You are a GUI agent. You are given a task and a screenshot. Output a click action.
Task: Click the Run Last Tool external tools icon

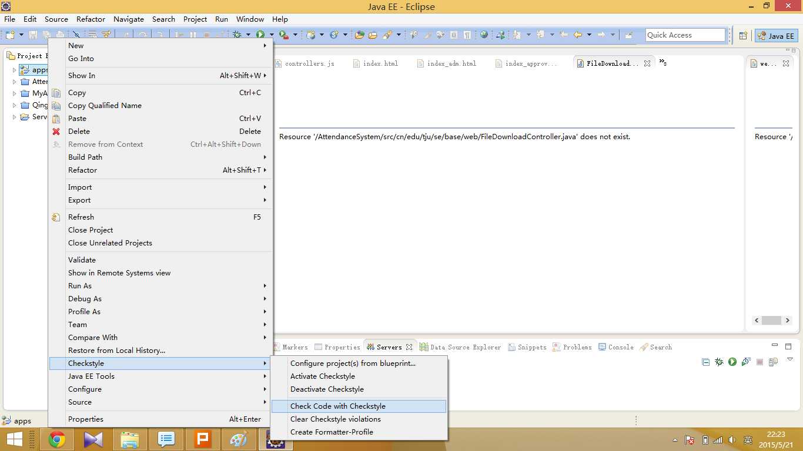pyautogui.click(x=283, y=35)
